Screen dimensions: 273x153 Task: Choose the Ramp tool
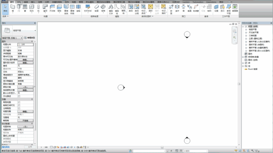pos(97,8)
